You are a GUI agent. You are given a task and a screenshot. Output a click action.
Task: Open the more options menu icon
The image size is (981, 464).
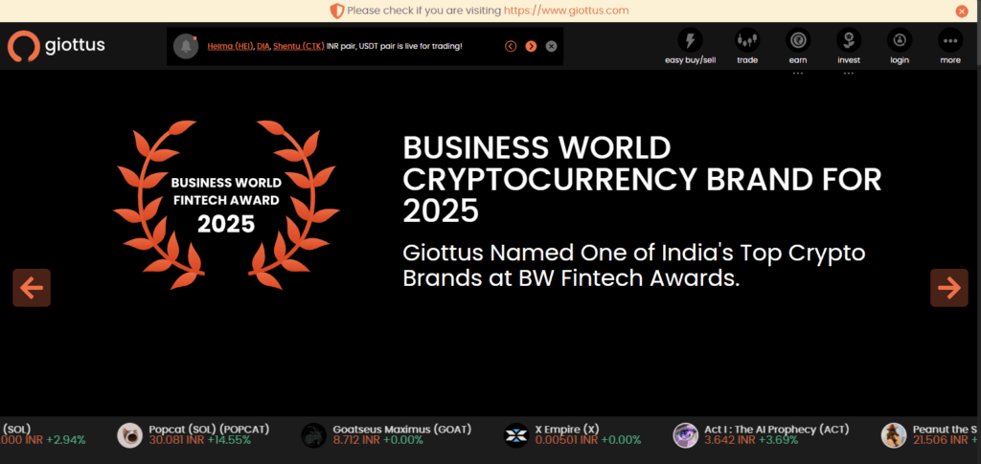point(949,40)
